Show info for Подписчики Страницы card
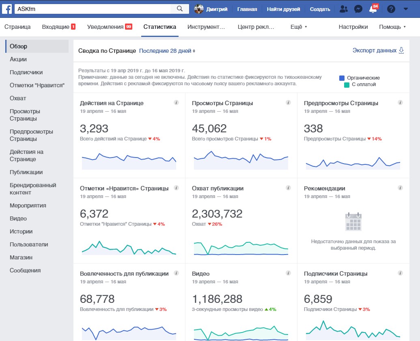 point(400,273)
